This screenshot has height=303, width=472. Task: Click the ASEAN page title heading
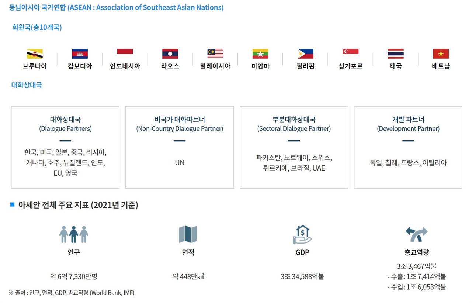coord(116,7)
